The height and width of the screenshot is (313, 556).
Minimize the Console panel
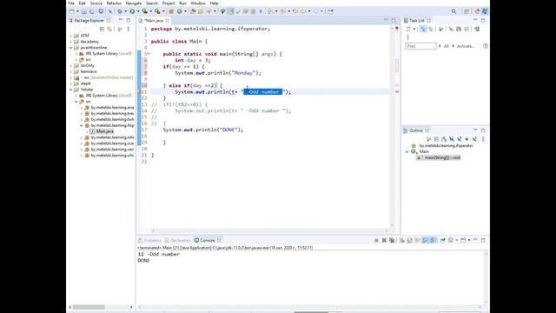click(x=475, y=240)
